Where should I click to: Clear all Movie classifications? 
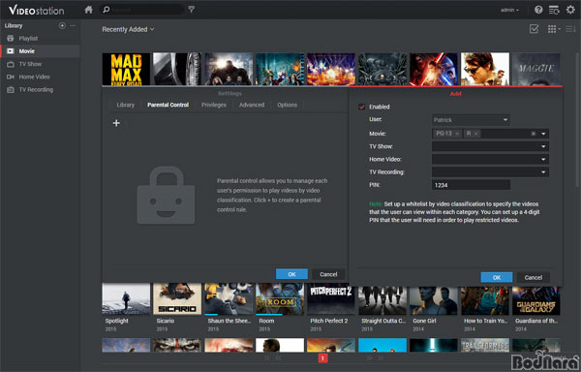534,134
